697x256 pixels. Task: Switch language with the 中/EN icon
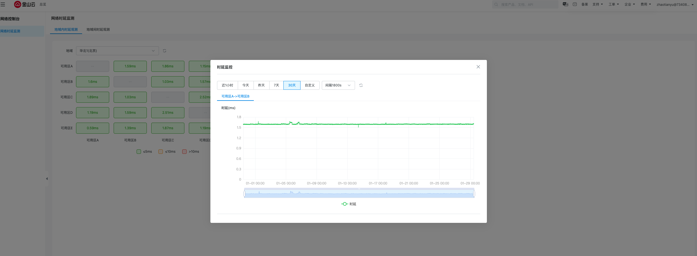point(565,4)
